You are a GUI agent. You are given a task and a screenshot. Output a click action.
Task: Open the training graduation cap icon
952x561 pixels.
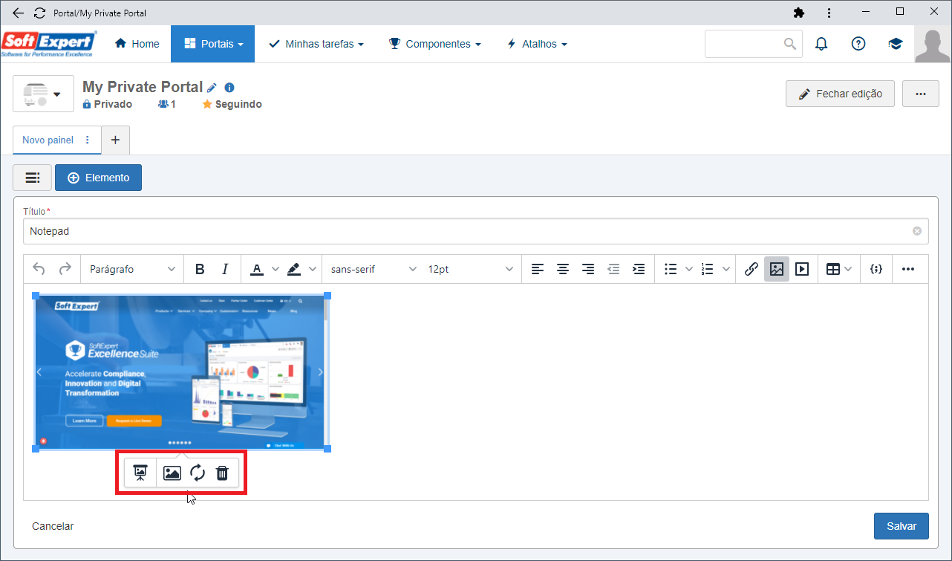tap(896, 44)
